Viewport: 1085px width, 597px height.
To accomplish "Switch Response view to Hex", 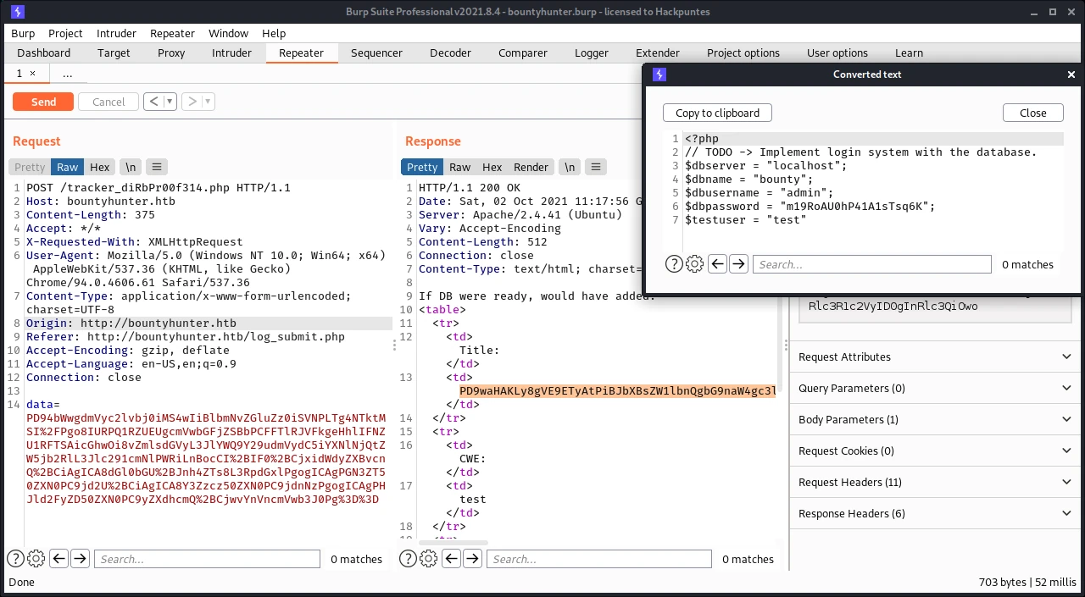I will (x=492, y=167).
